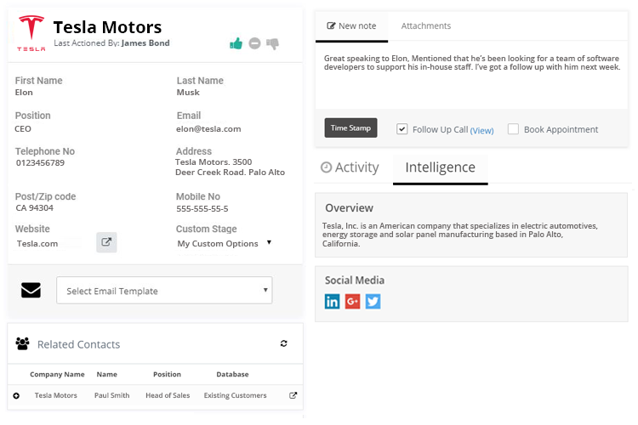The width and height of the screenshot is (638, 425).
Task: Click the View follow up call link
Action: coord(481,130)
